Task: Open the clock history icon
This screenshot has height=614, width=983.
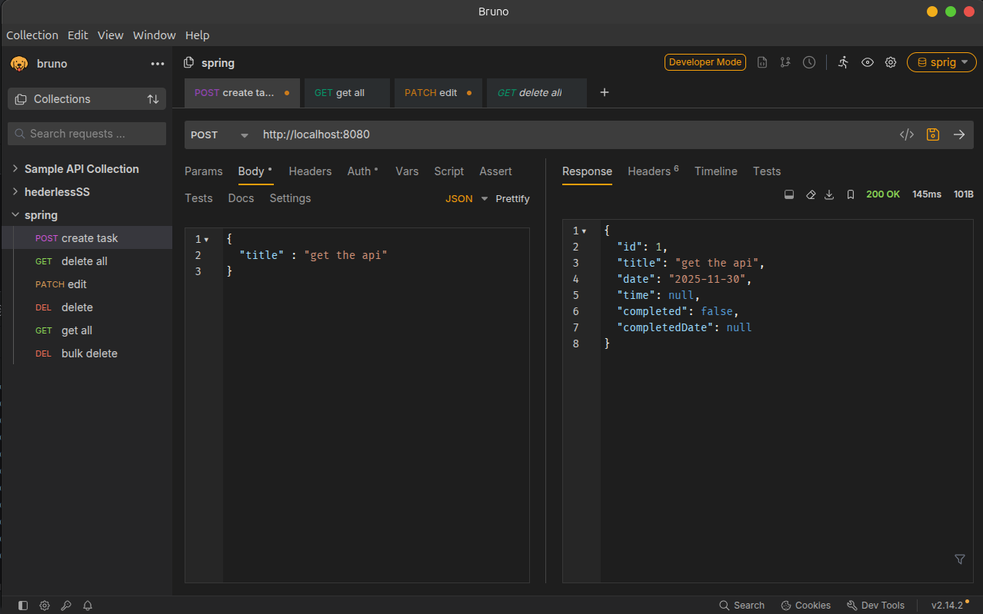Action: [809, 62]
